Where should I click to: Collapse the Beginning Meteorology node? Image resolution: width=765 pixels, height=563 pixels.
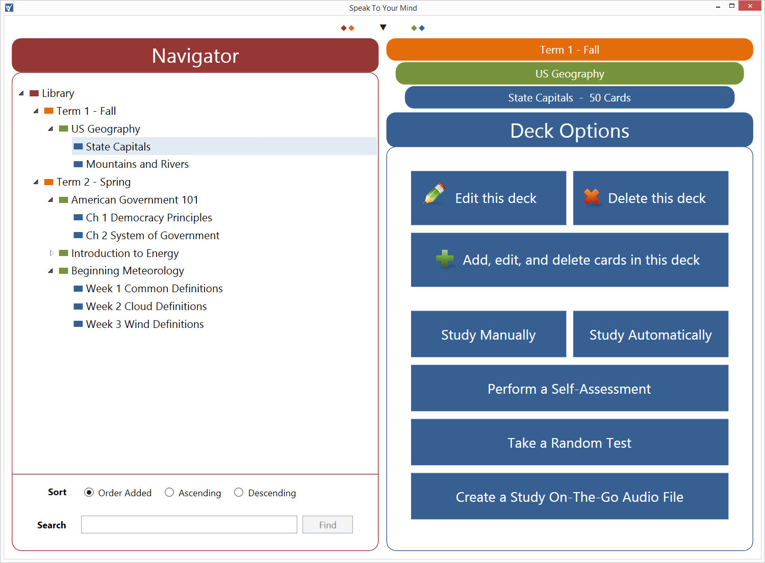[50, 271]
